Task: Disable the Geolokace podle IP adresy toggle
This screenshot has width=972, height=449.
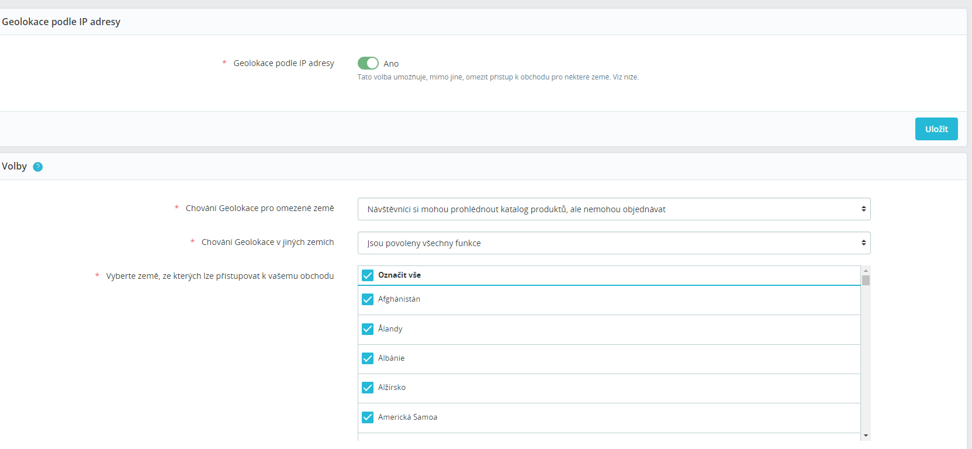Action: pyautogui.click(x=368, y=63)
